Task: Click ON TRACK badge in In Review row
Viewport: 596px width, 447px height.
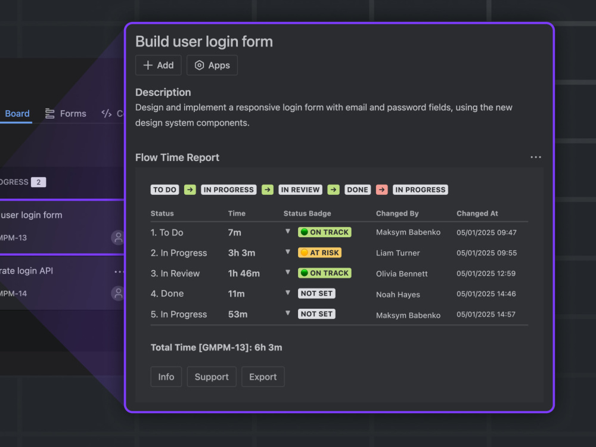Action: tap(325, 273)
